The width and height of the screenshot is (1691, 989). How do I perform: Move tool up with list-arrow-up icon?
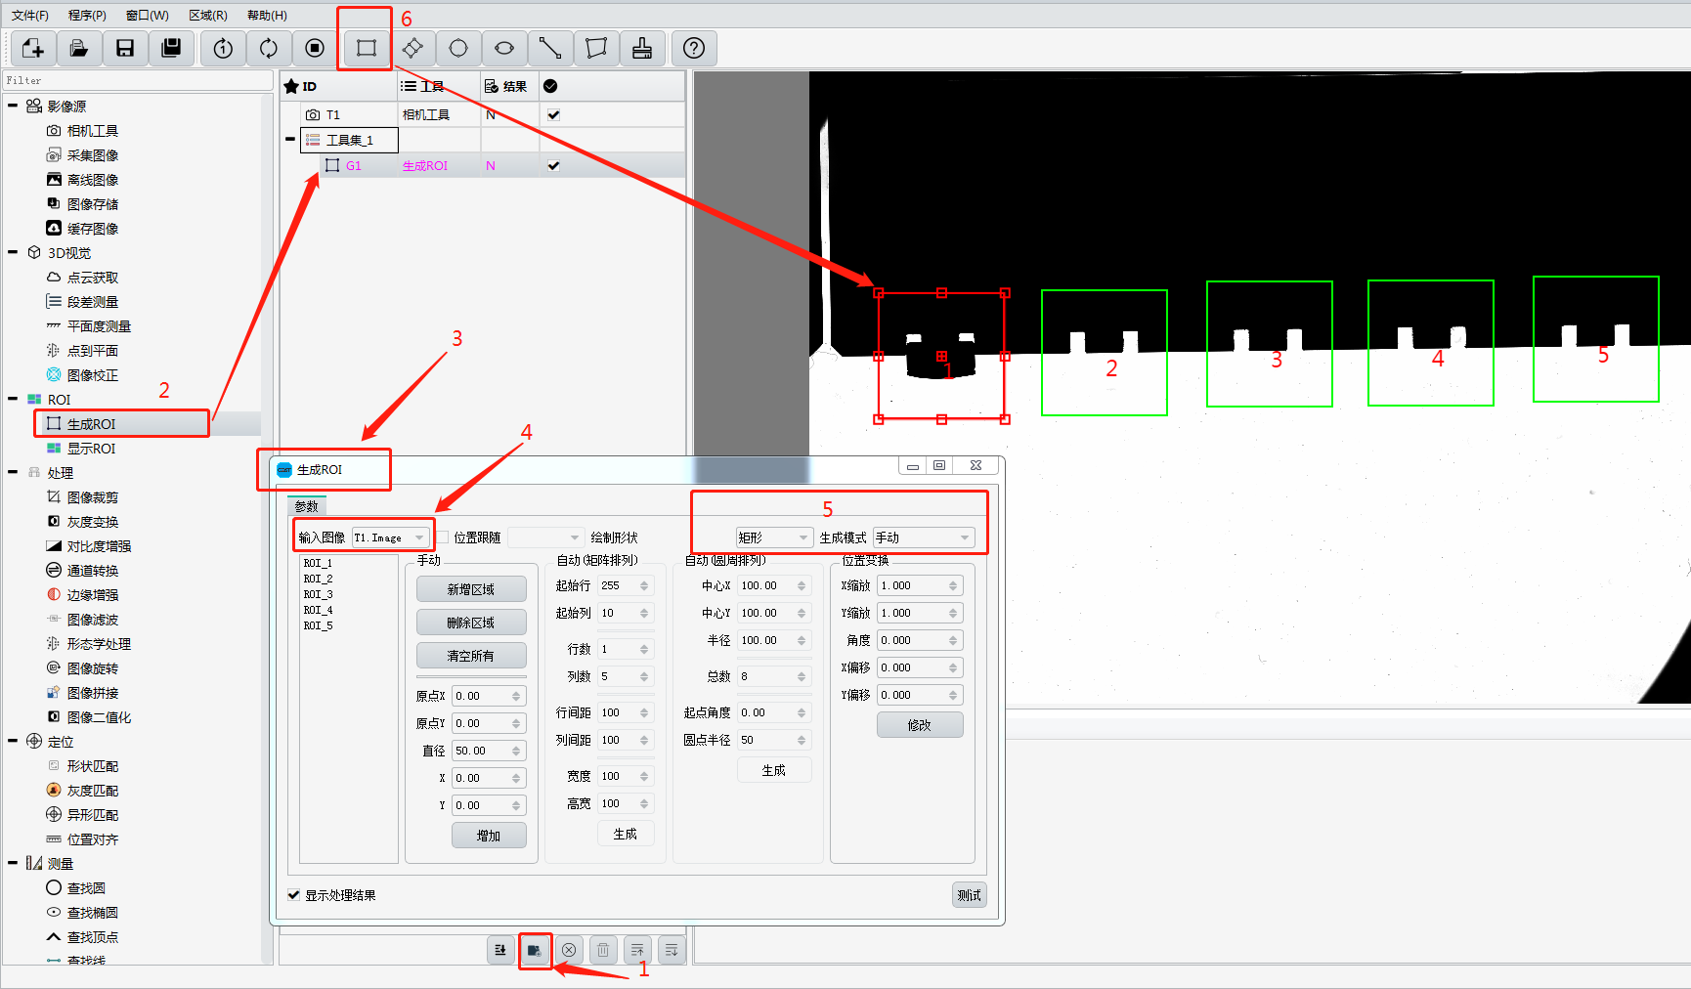637,950
